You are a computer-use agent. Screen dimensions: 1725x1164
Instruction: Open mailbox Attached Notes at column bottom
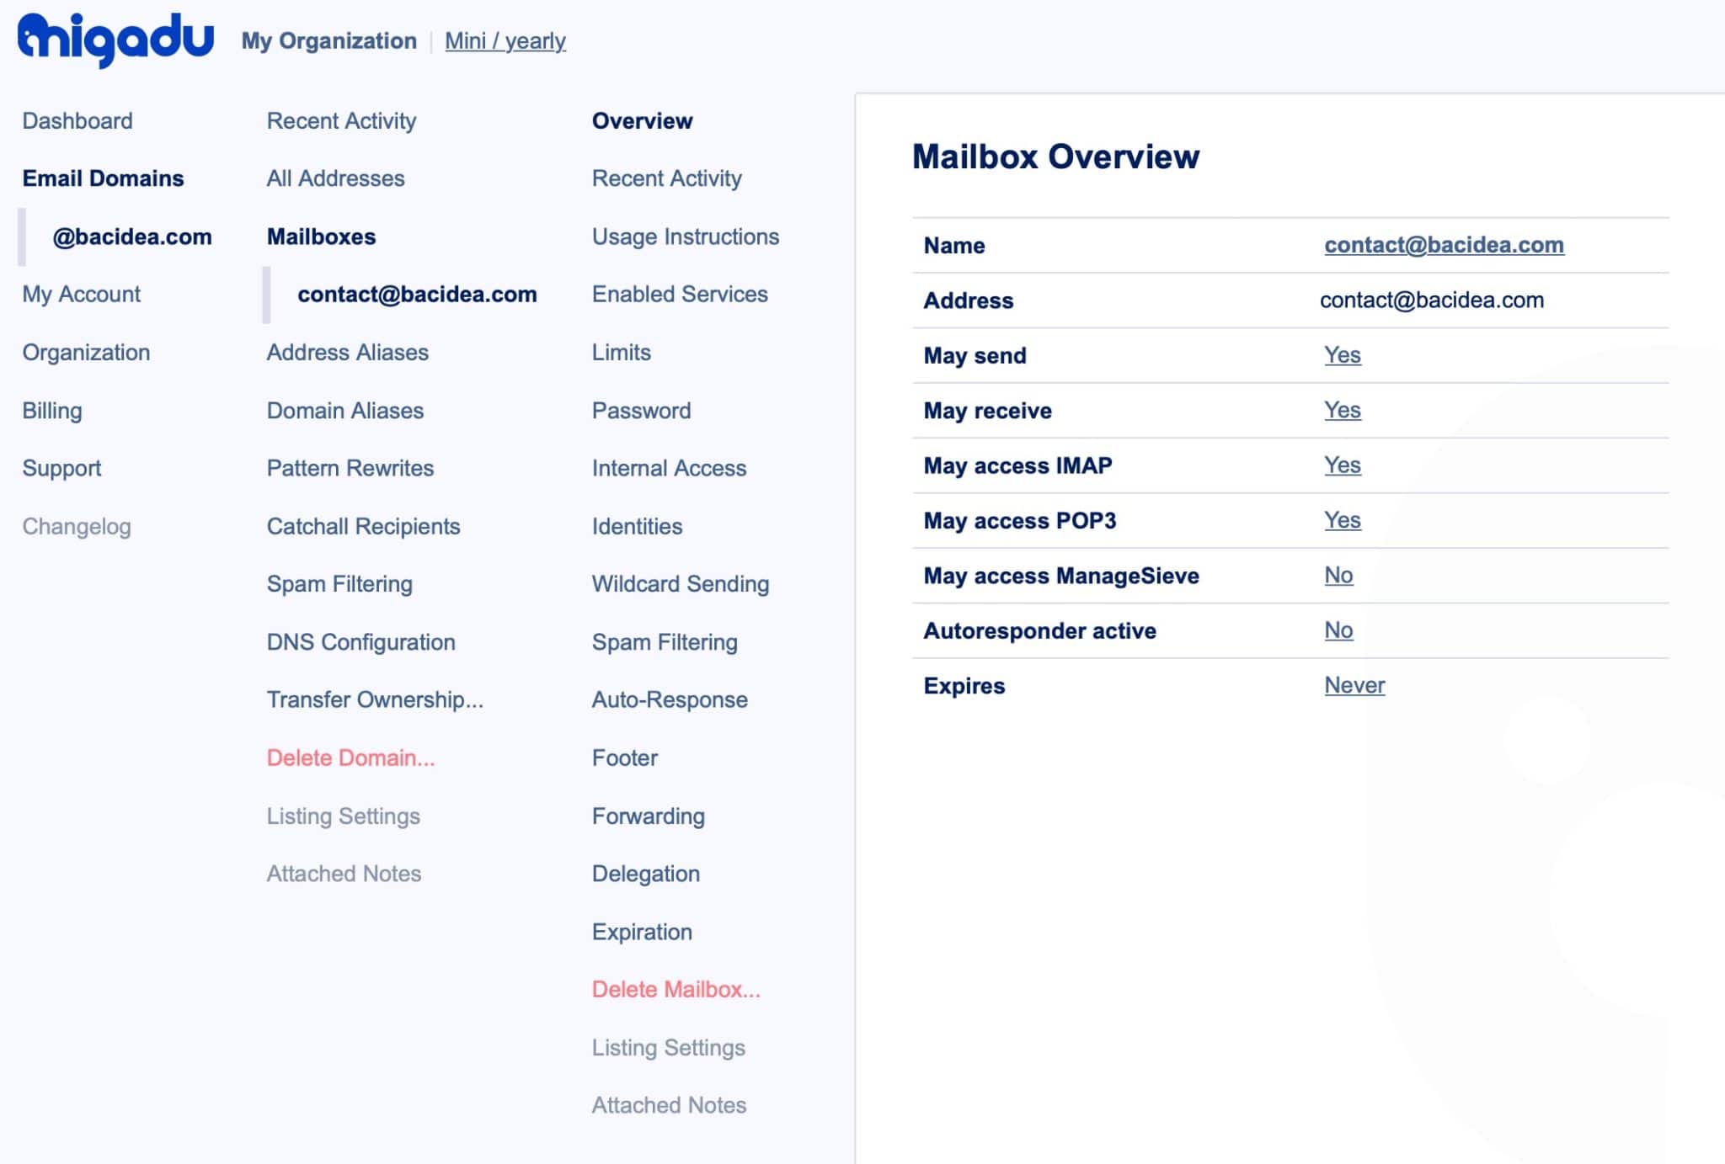tap(669, 1105)
